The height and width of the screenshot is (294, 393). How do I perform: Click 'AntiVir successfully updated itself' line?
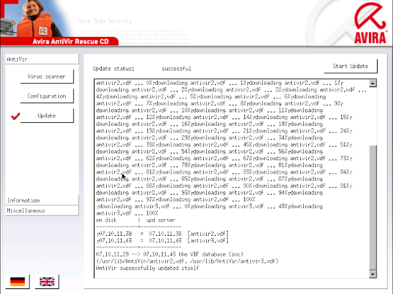147,268
